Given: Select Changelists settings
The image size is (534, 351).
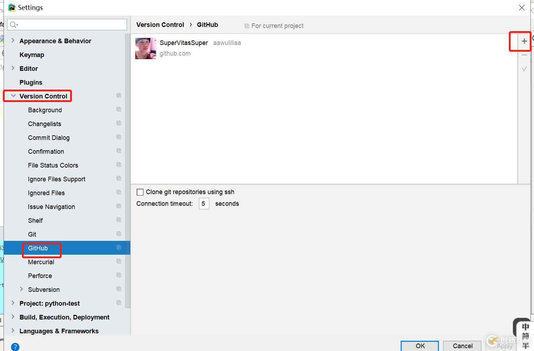Looking at the screenshot, I should pos(45,124).
